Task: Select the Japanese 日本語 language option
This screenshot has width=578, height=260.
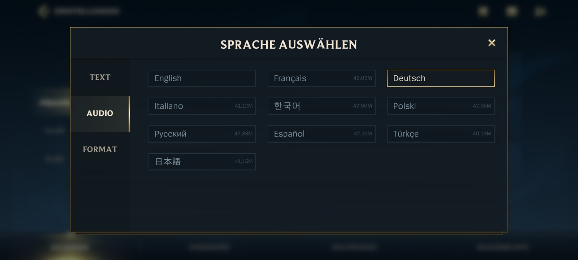Action: (x=202, y=162)
